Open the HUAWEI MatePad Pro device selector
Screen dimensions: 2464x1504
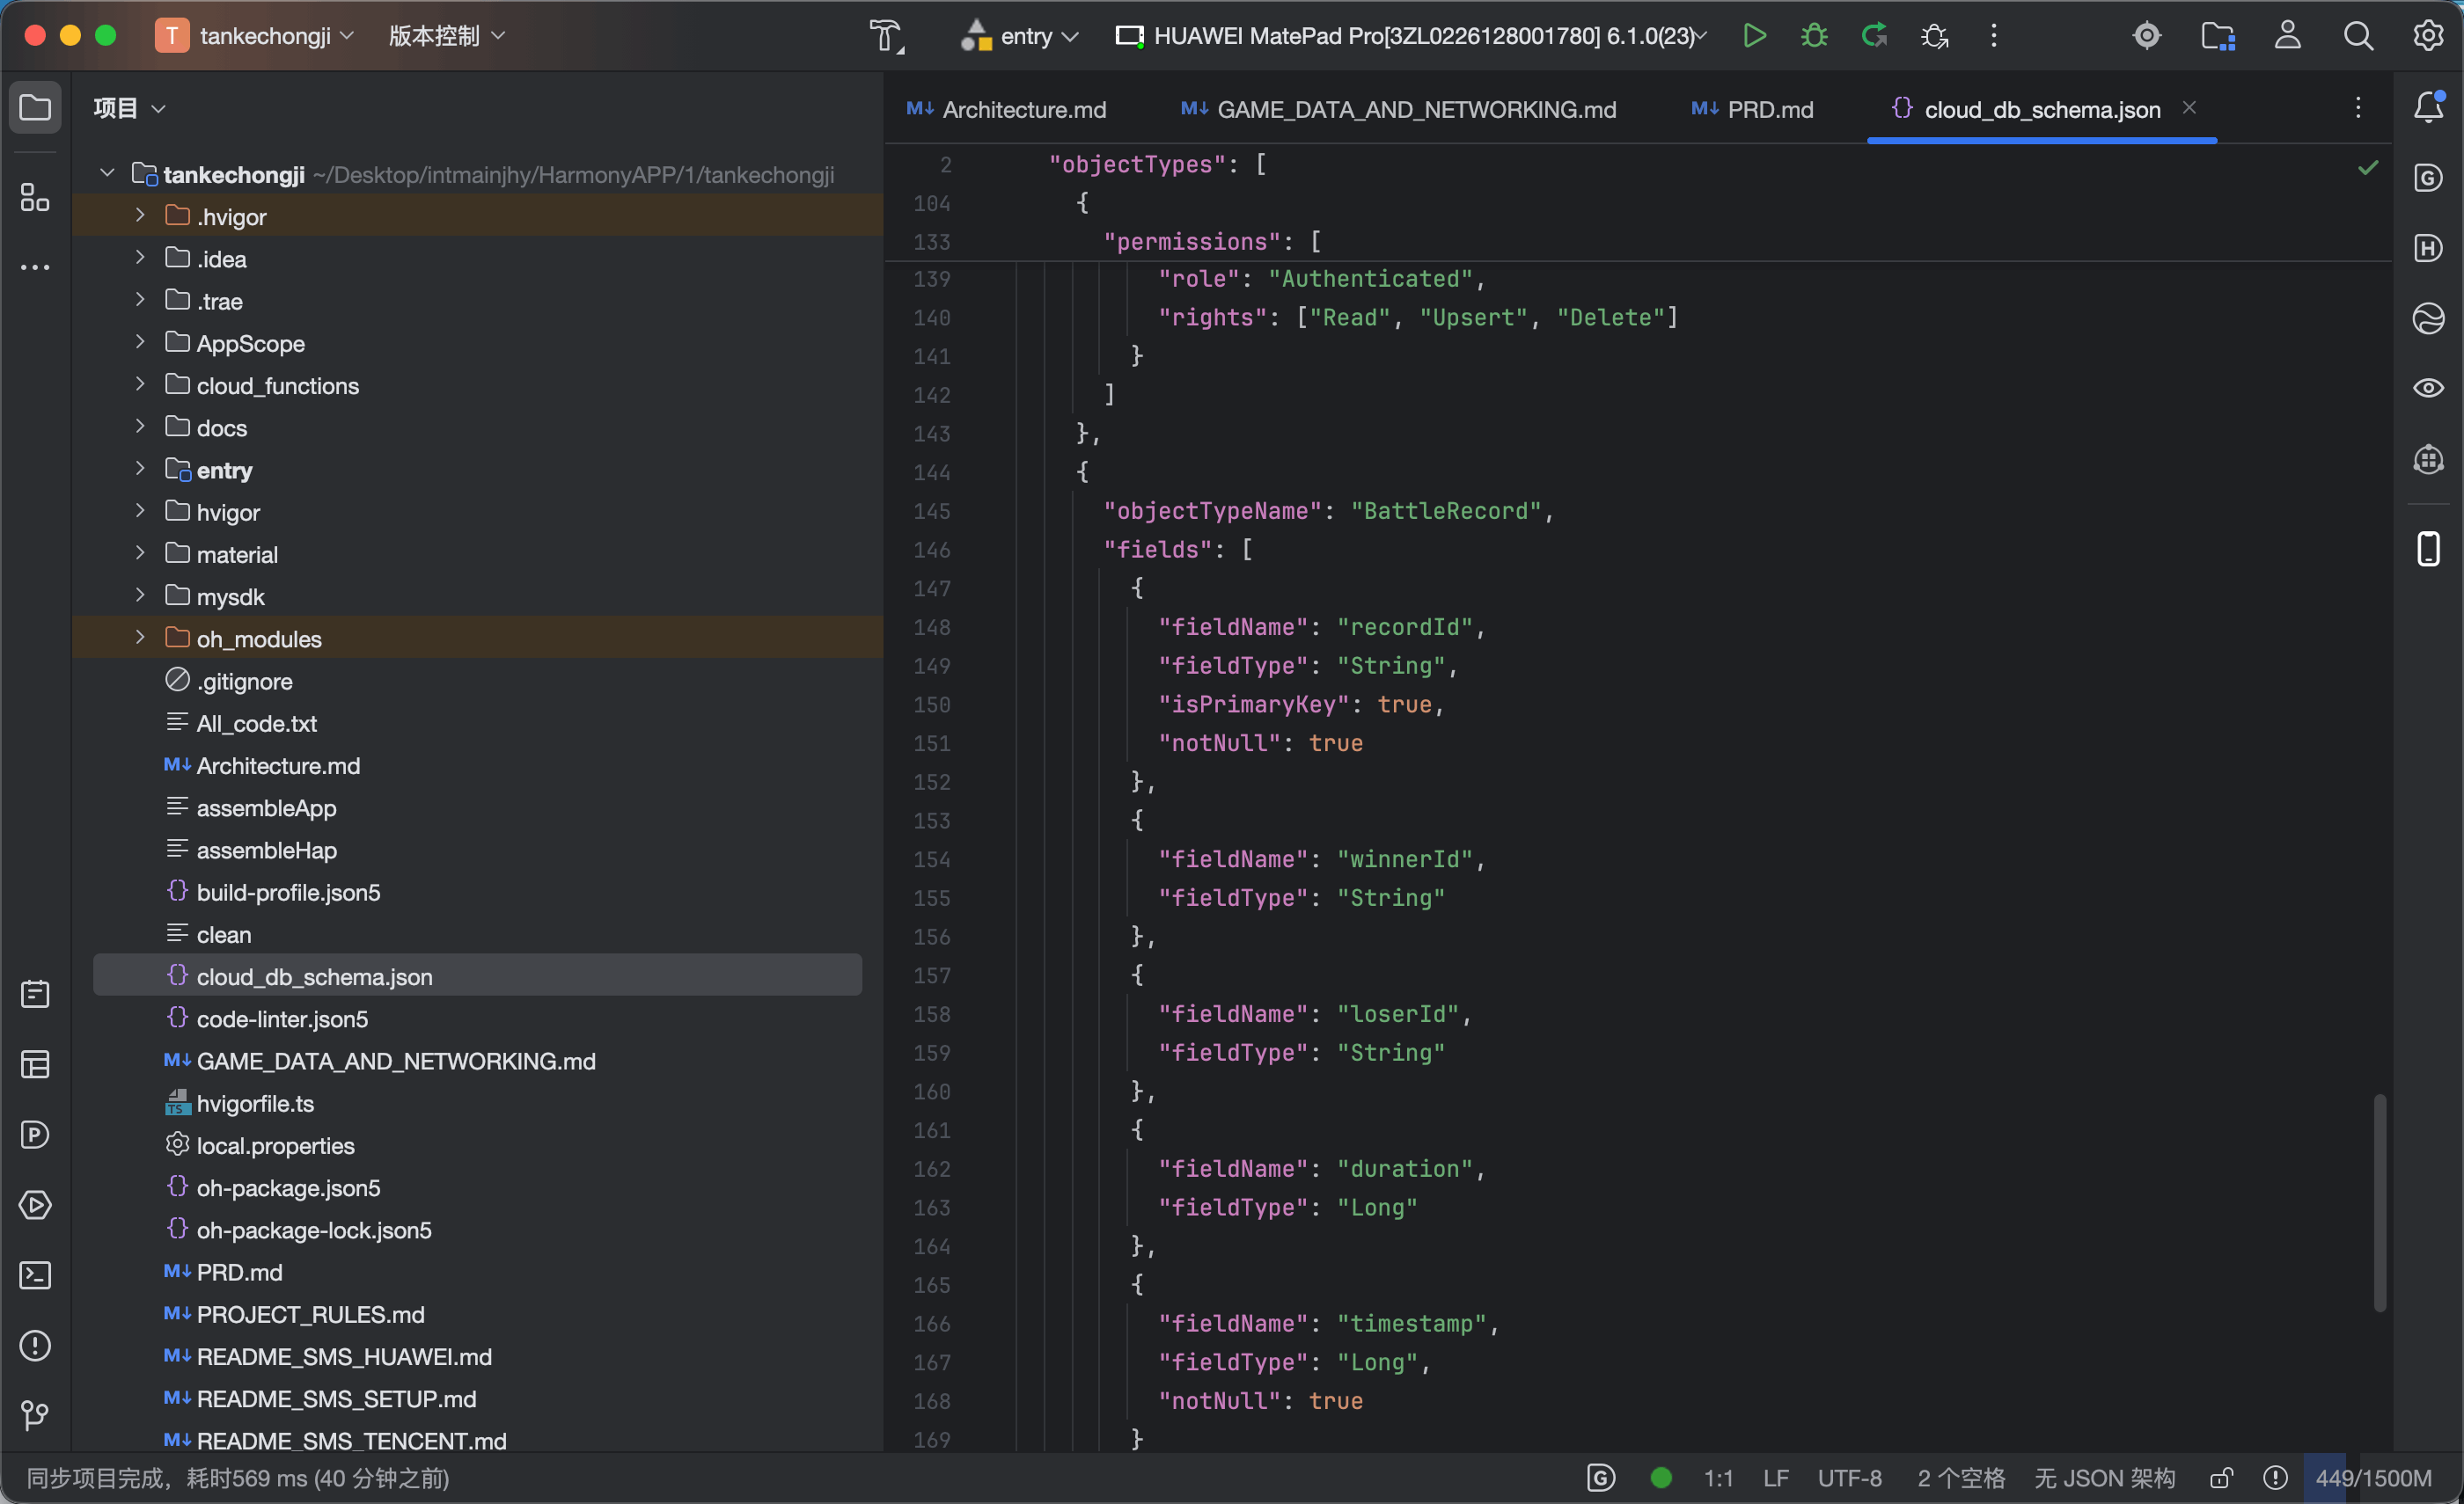coord(1411,36)
